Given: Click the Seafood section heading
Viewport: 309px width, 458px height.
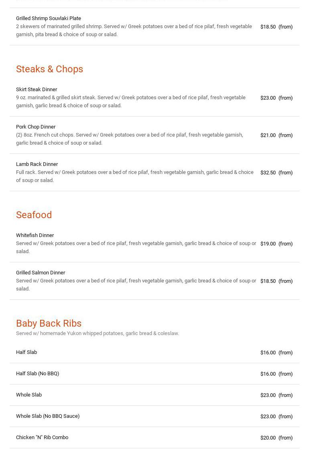Looking at the screenshot, I should [34, 215].
